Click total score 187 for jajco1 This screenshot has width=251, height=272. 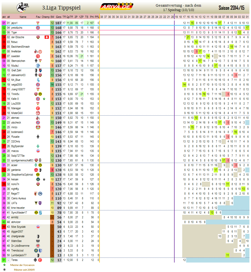59,23
